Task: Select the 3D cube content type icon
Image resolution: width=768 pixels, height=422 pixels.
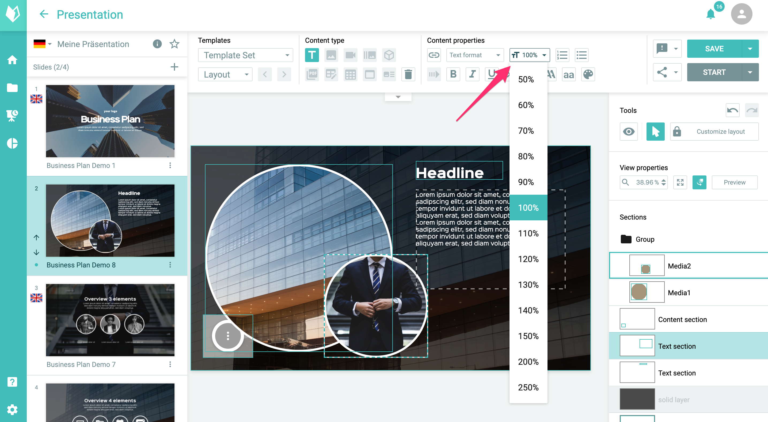Action: [389, 55]
